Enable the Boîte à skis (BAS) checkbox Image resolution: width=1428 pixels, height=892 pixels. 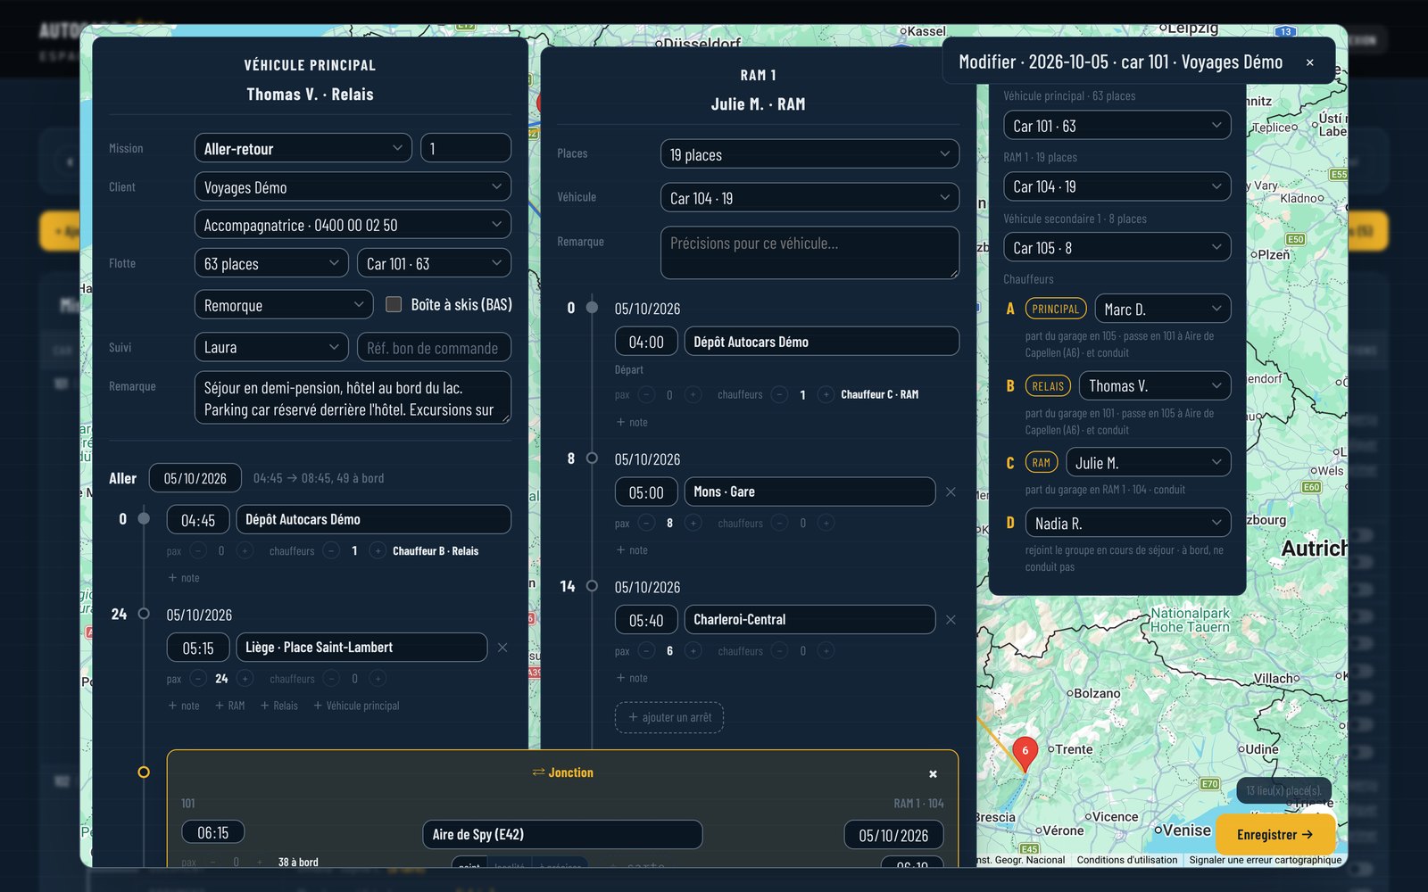[393, 305]
